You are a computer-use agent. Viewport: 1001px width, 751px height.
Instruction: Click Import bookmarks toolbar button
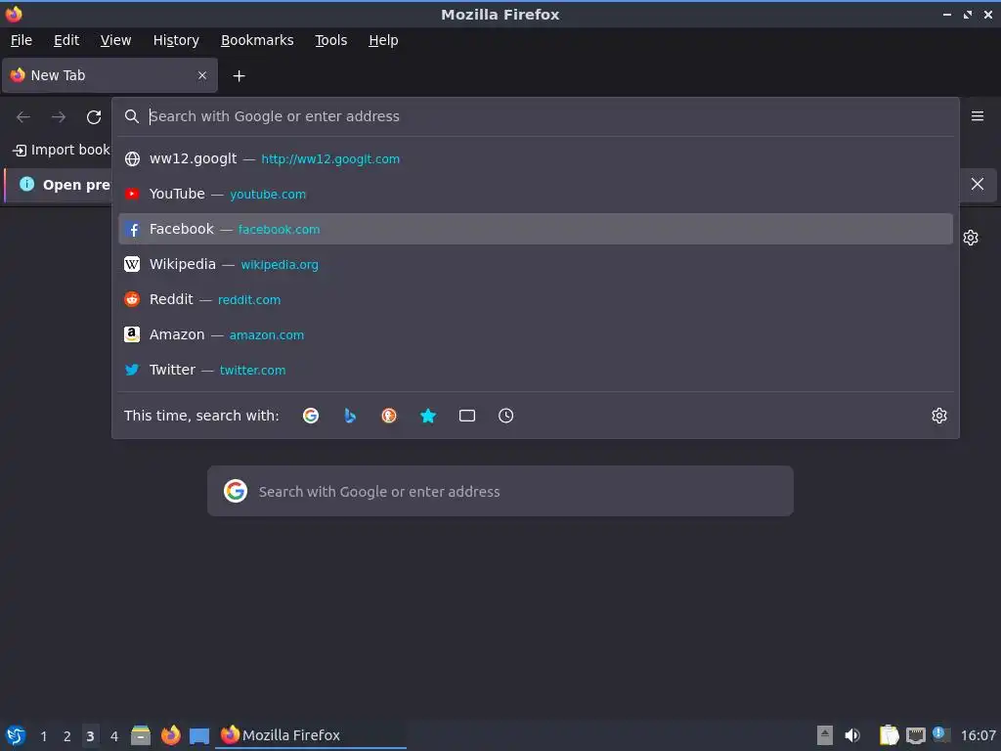click(62, 150)
